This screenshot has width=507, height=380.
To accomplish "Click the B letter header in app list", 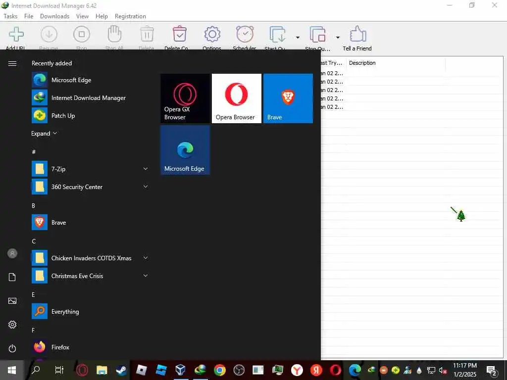I will tap(33, 205).
